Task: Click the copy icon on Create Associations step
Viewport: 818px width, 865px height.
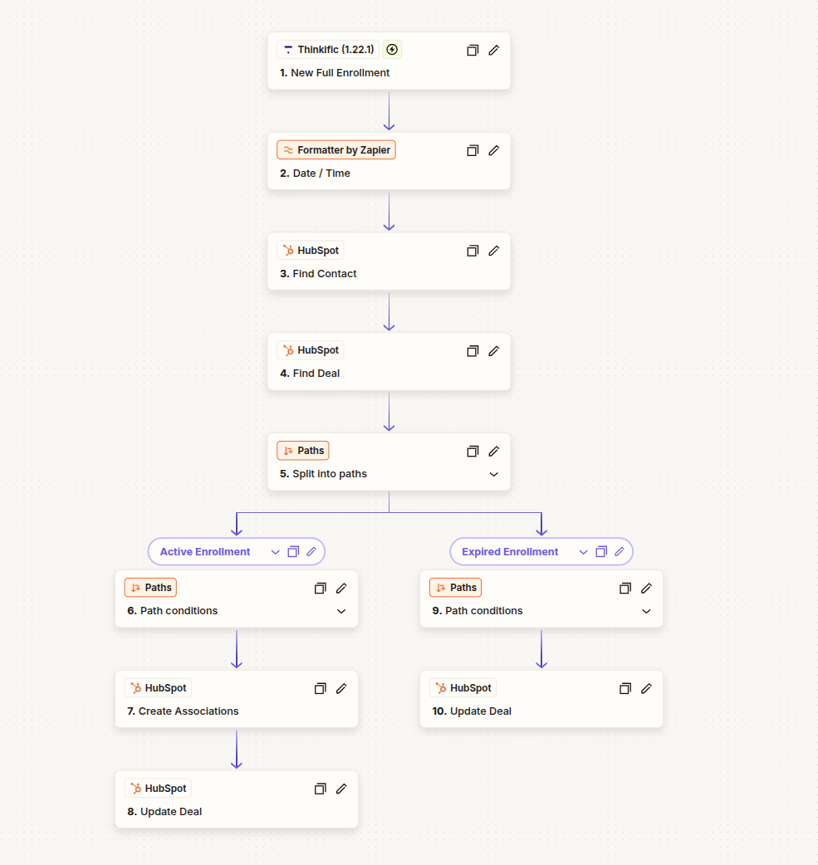Action: [x=320, y=688]
